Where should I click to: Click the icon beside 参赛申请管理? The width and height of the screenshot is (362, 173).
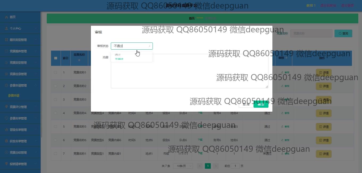7,85
